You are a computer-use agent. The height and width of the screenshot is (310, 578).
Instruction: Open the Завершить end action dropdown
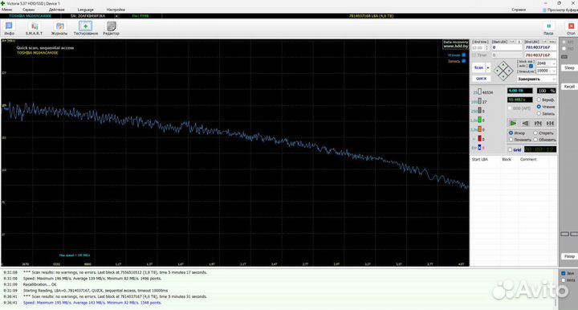(x=553, y=79)
